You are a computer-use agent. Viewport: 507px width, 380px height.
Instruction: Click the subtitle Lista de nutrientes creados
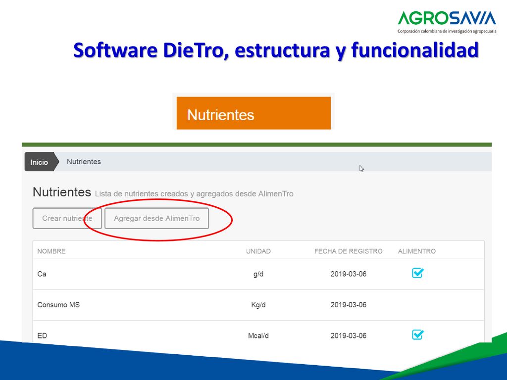194,194
